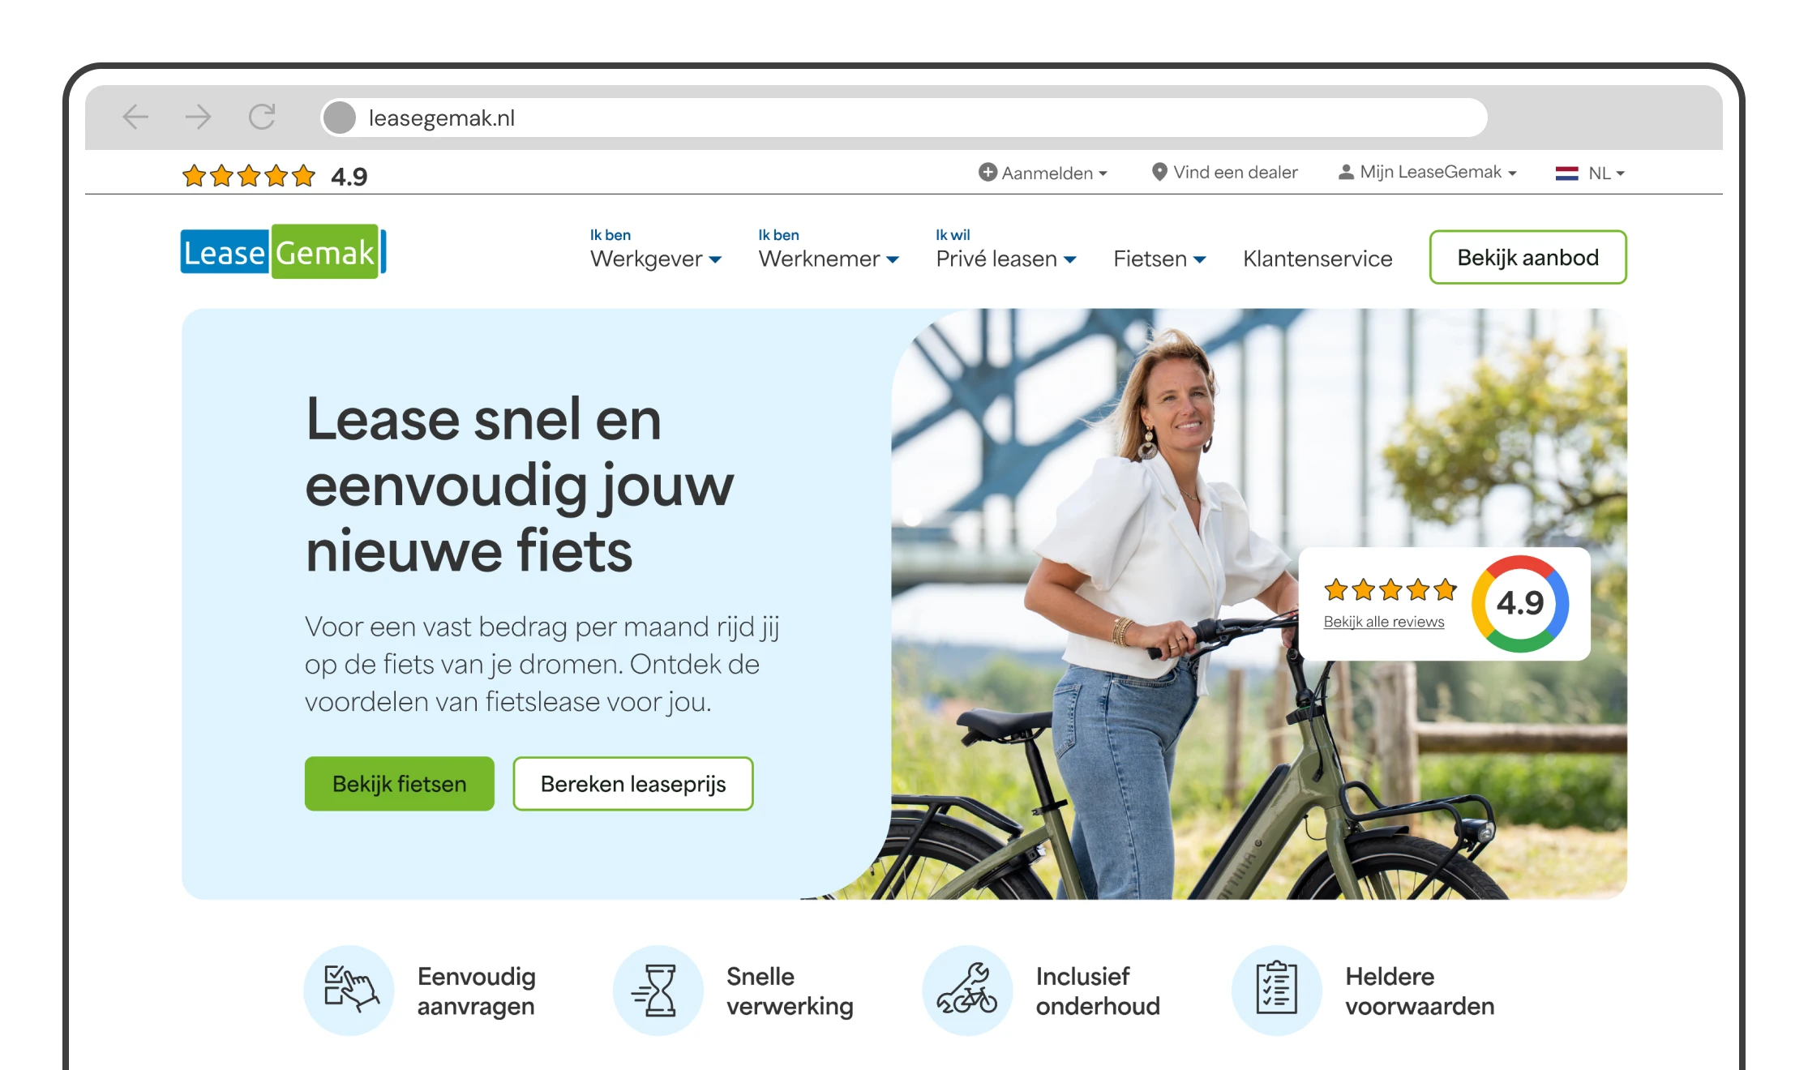This screenshot has width=1808, height=1070.
Task: Click the green Bekijk fietsen button
Action: point(400,784)
